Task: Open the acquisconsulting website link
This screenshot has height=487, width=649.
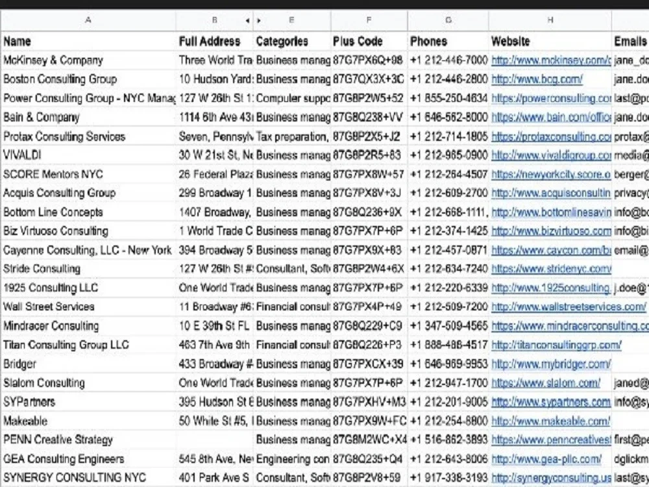Action: pos(551,193)
